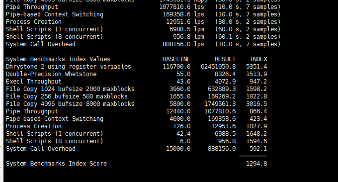Image resolution: width=338 pixels, height=182 pixels.
Task: Click the '(30.0 s, 2 samples)' note for Process Creation
Action: click(248, 22)
